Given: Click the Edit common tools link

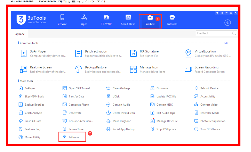Looking at the screenshot, I should 226,43.
